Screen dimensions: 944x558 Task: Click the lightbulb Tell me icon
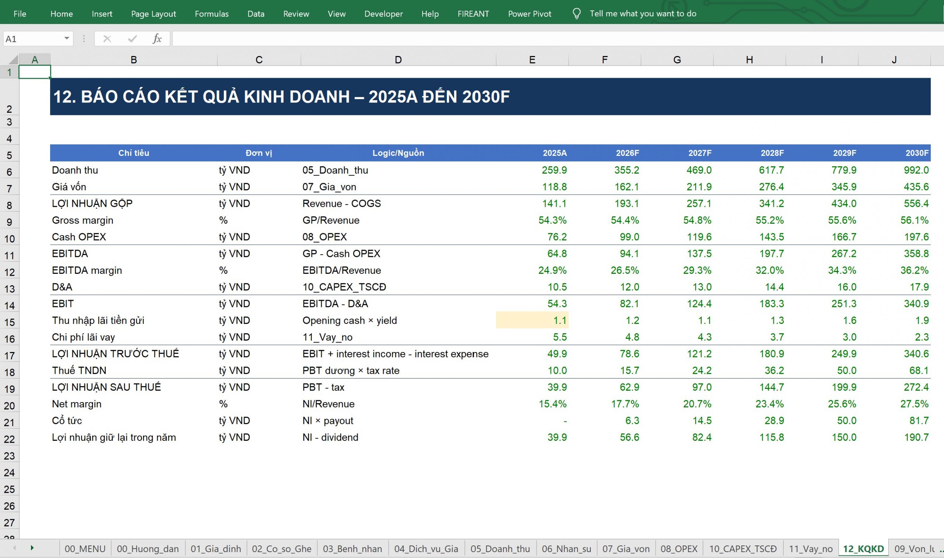pos(577,14)
